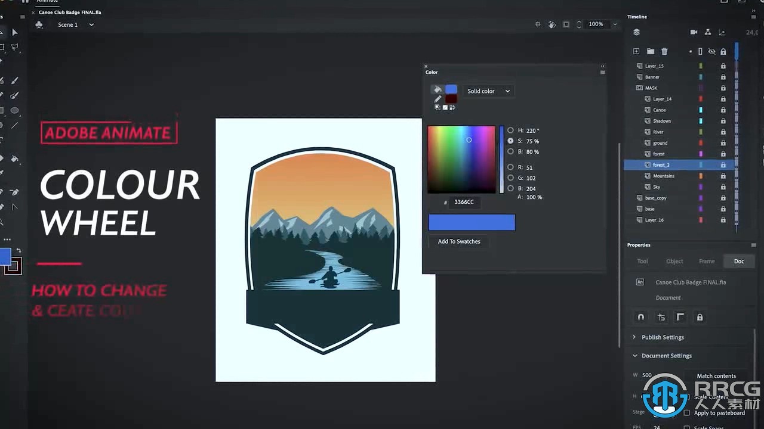Screen dimensions: 764x429
Task: Click the snap magnet icon in Properties
Action: point(640,318)
